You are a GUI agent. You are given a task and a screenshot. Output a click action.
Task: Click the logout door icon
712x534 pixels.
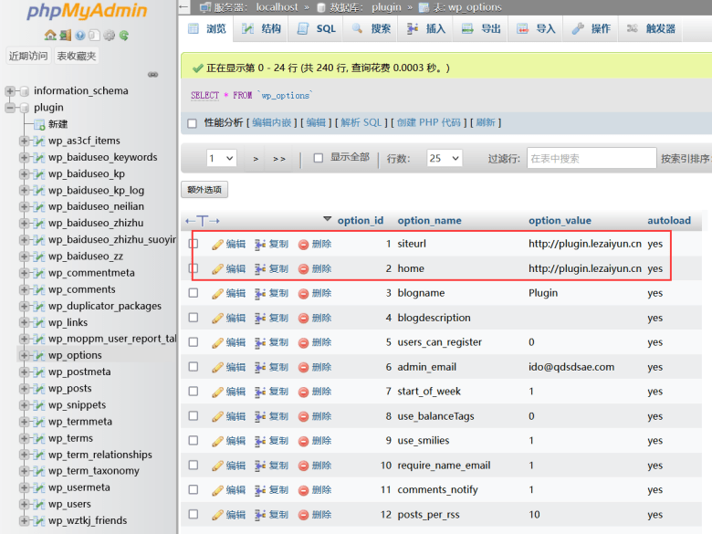pyautogui.click(x=65, y=36)
